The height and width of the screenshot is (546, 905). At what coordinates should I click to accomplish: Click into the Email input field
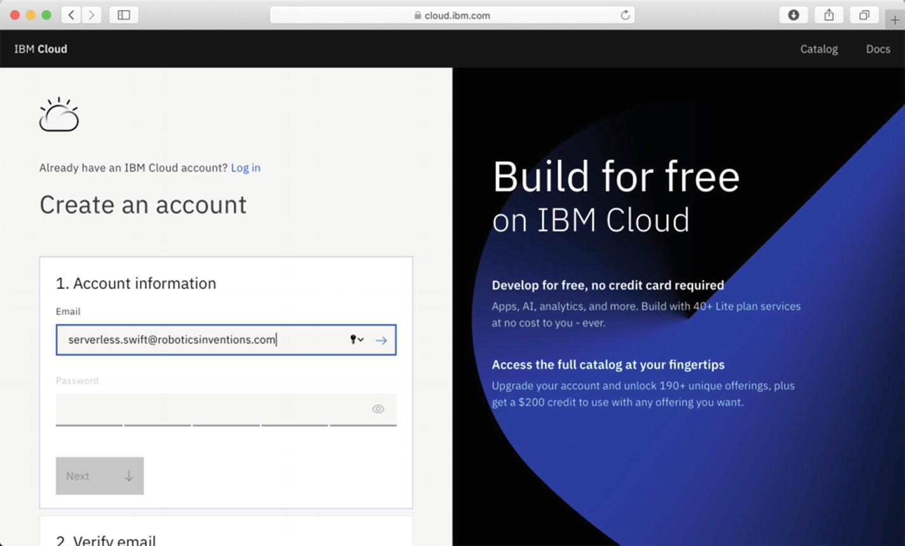click(x=226, y=340)
